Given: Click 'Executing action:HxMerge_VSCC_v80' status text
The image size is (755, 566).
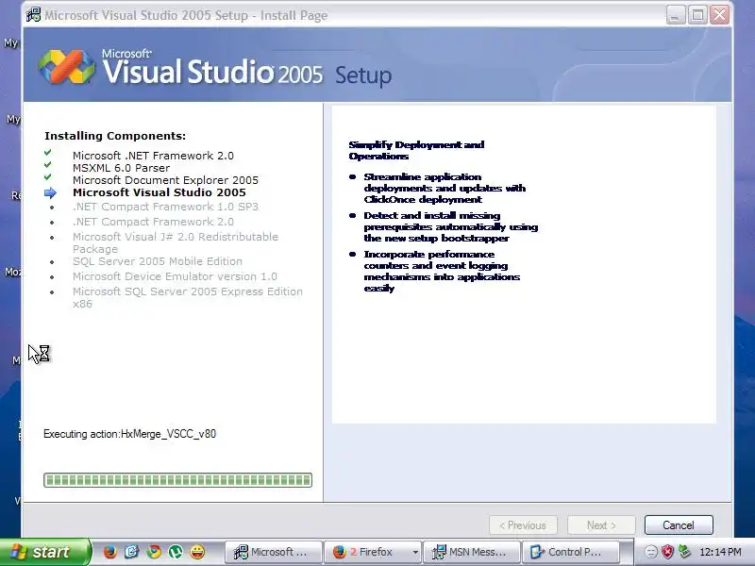Looking at the screenshot, I should coord(129,434).
